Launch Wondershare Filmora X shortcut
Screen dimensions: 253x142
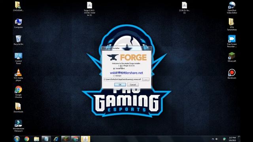19,126
